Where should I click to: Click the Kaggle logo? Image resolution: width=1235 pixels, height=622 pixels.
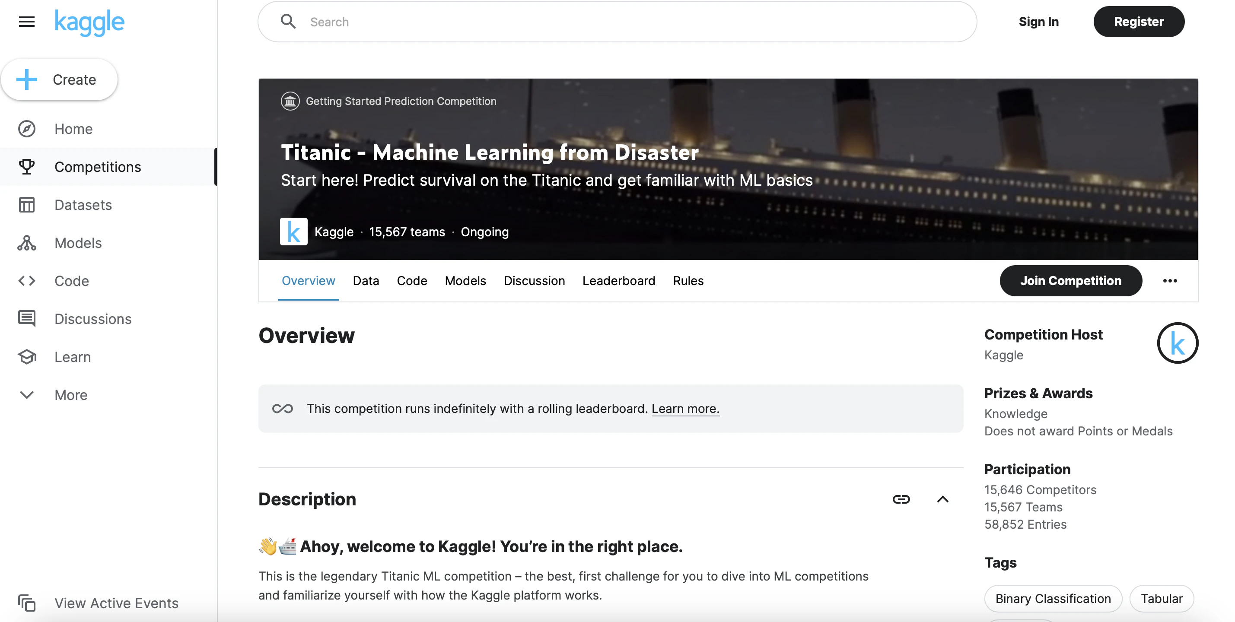[89, 22]
